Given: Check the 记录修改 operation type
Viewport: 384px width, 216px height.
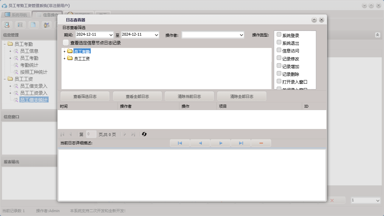Looking at the screenshot, I should click(279, 58).
